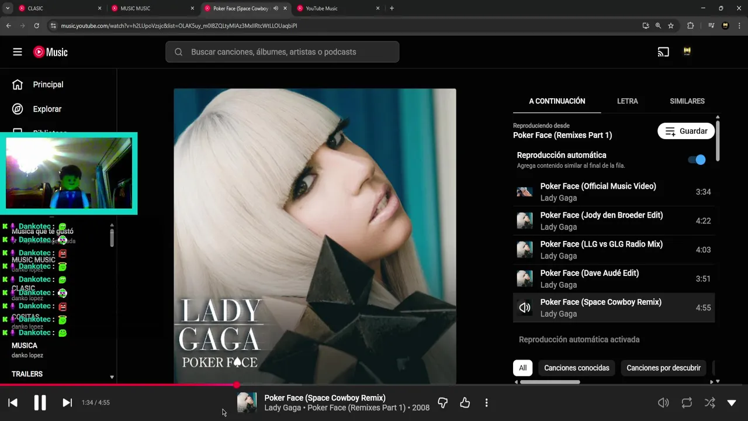Play Poker Face (Official Music Video) thumbnail
Viewport: 748px width, 421px height.
pos(525,192)
